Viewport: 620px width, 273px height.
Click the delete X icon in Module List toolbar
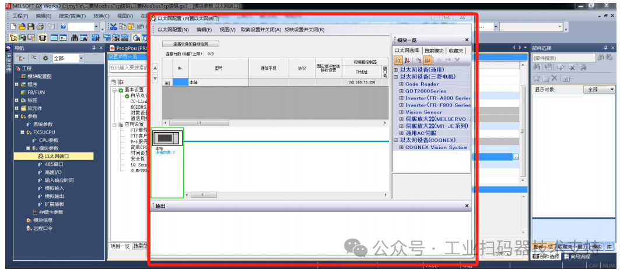[457, 60]
